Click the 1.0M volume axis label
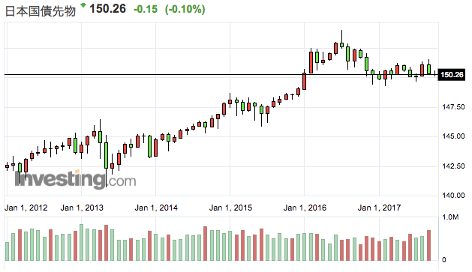Viewport: 472px width, 272px height. [450, 217]
